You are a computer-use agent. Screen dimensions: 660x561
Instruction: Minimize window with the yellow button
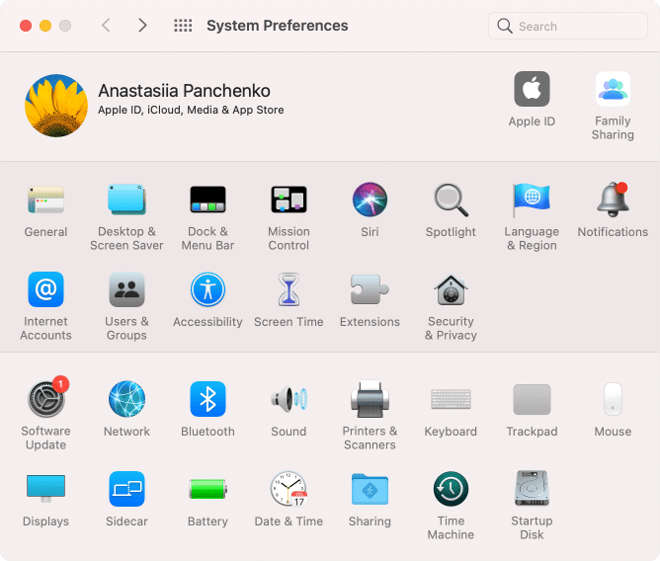click(45, 26)
